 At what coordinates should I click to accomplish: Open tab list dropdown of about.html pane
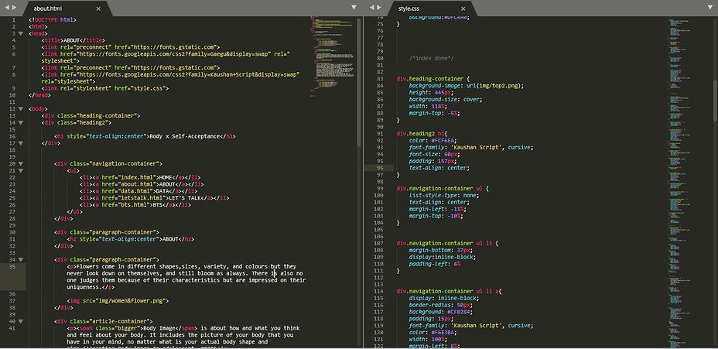tap(354, 7)
